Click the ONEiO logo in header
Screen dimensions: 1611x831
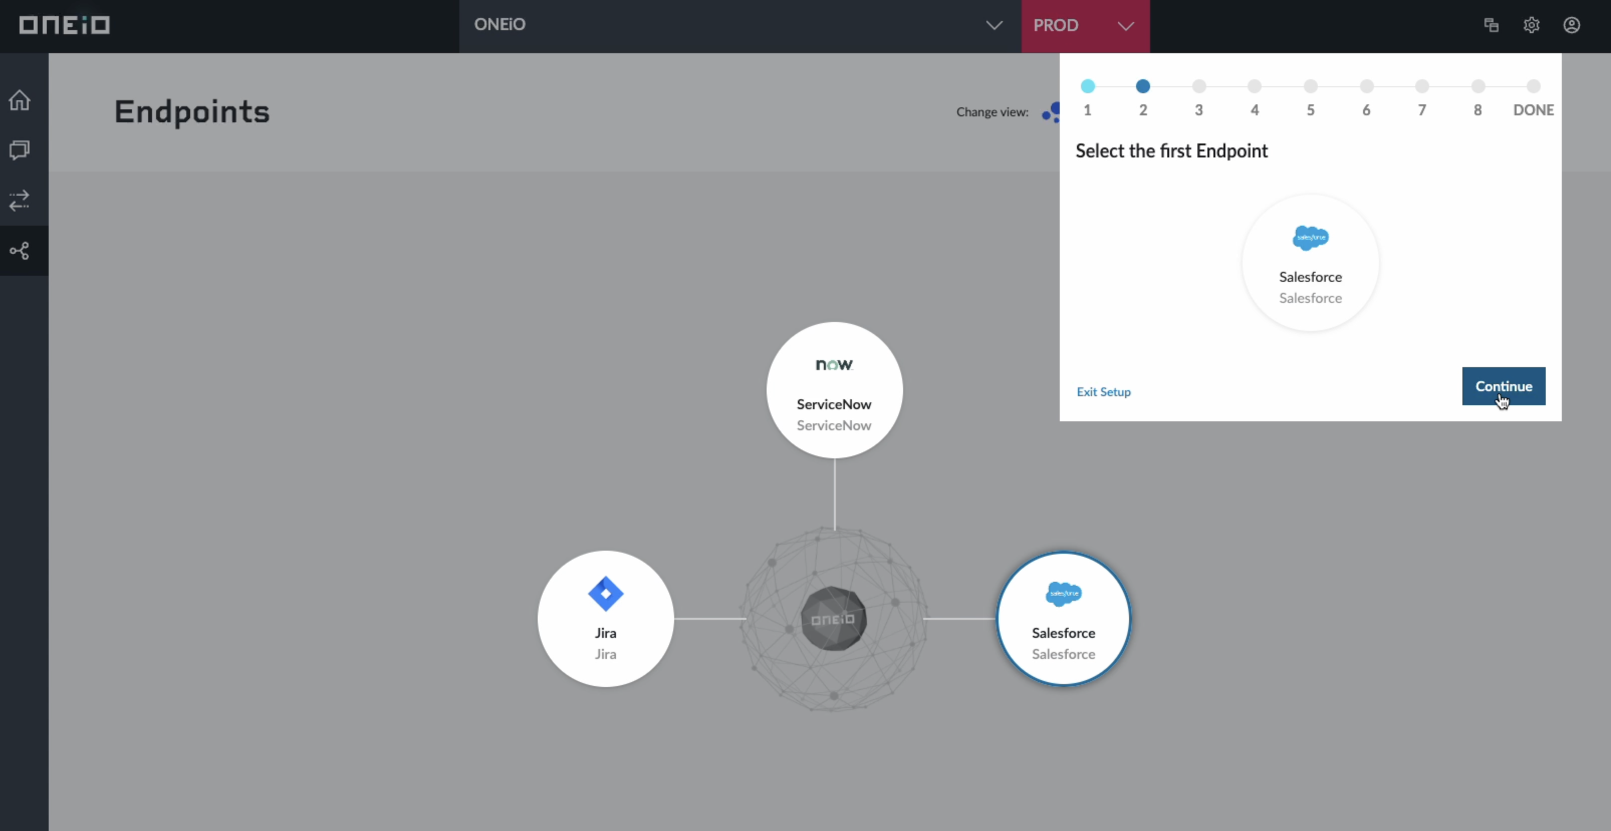pyautogui.click(x=64, y=25)
